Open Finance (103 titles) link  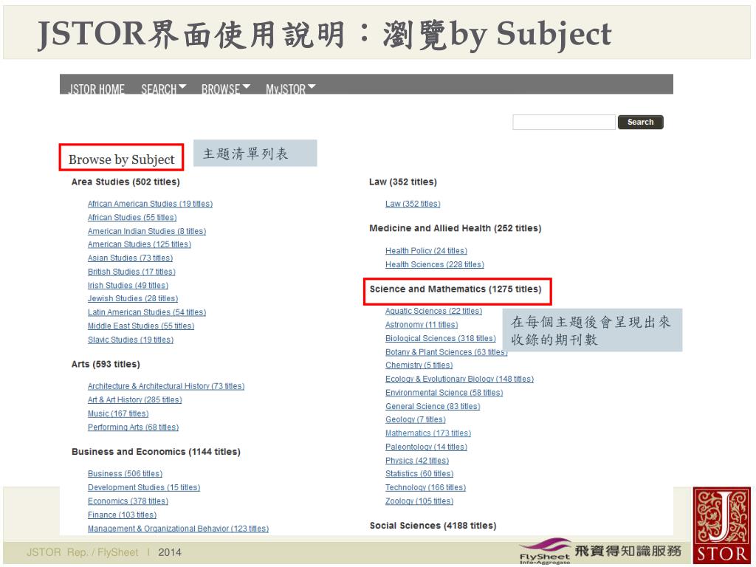pyautogui.click(x=122, y=515)
